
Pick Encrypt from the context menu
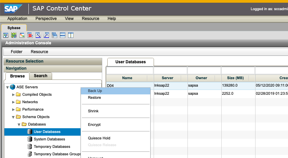94,125
